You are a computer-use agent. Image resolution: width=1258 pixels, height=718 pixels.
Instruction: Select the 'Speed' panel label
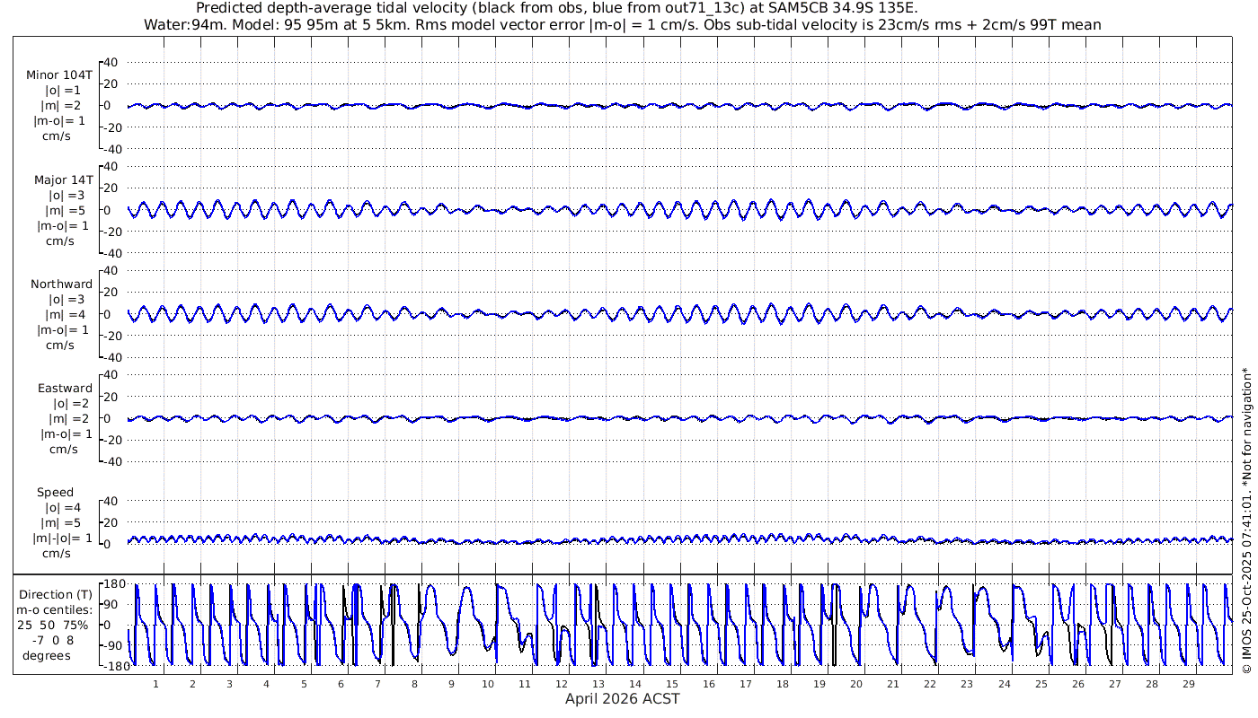point(55,493)
